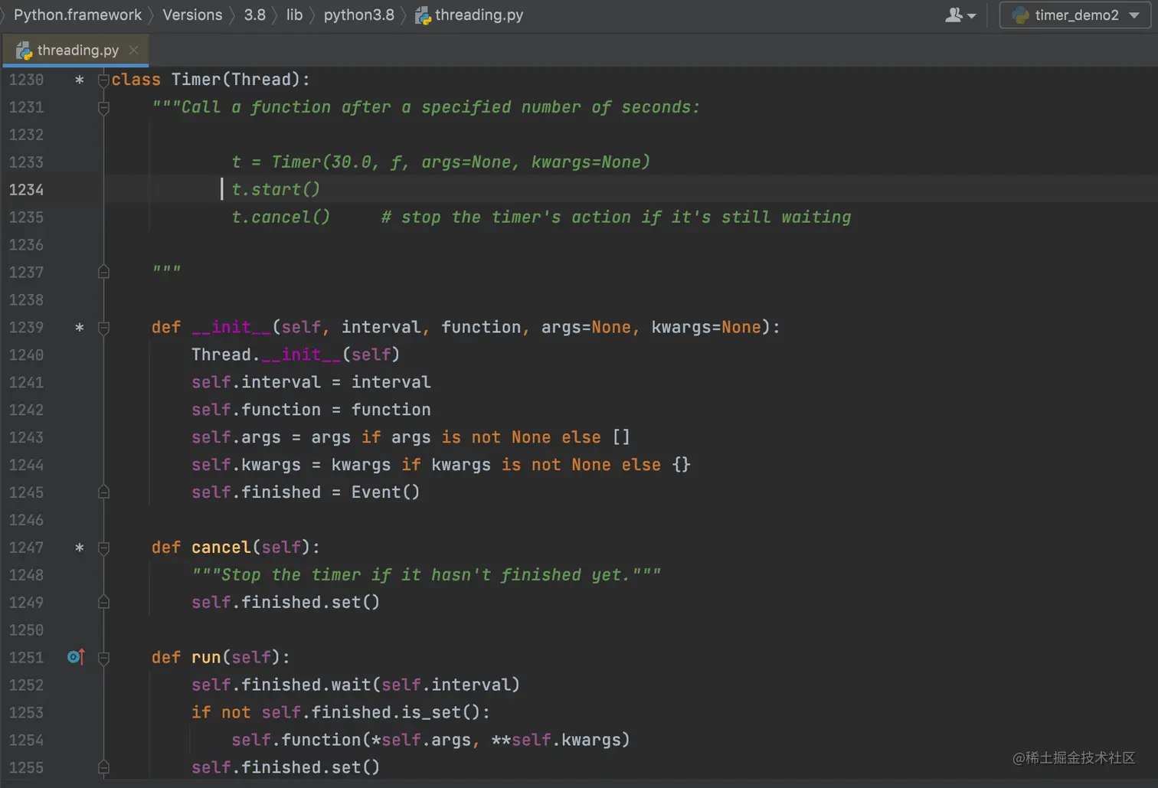Click 'wait' call on line 1252
The height and width of the screenshot is (788, 1158).
352,685
